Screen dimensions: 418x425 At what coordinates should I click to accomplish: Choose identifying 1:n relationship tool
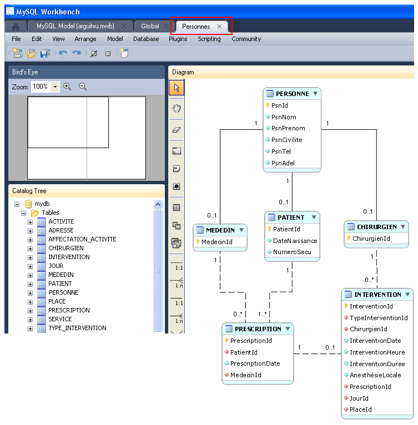pyautogui.click(x=177, y=318)
